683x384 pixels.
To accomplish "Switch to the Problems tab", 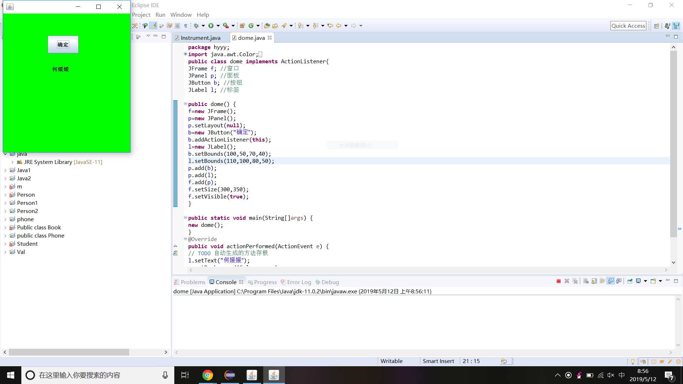I will click(x=190, y=282).
